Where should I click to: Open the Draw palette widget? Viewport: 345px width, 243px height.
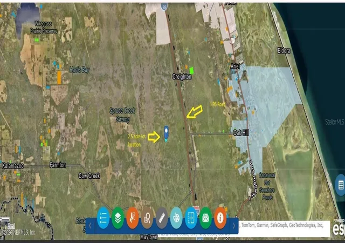pyautogui.click(x=176, y=218)
